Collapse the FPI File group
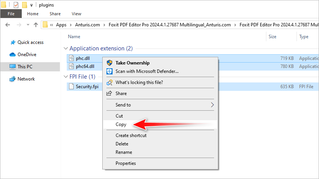319x179 pixels. (66, 77)
